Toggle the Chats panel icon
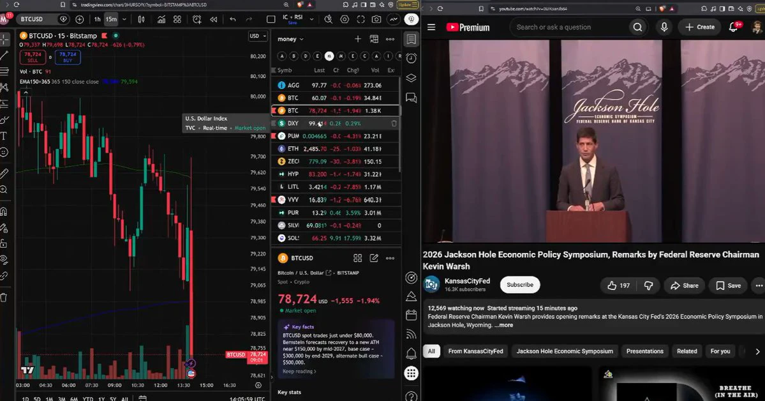Viewport: 765px width, 401px height. [x=412, y=98]
